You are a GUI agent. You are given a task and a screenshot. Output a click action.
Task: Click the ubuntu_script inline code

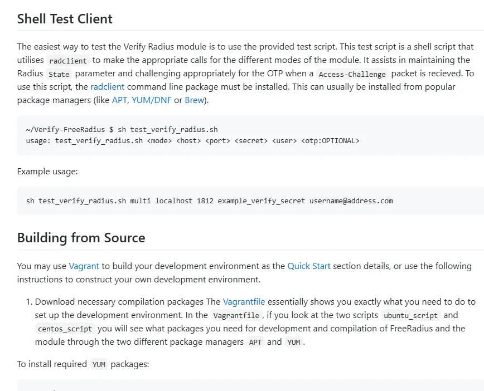click(x=410, y=315)
